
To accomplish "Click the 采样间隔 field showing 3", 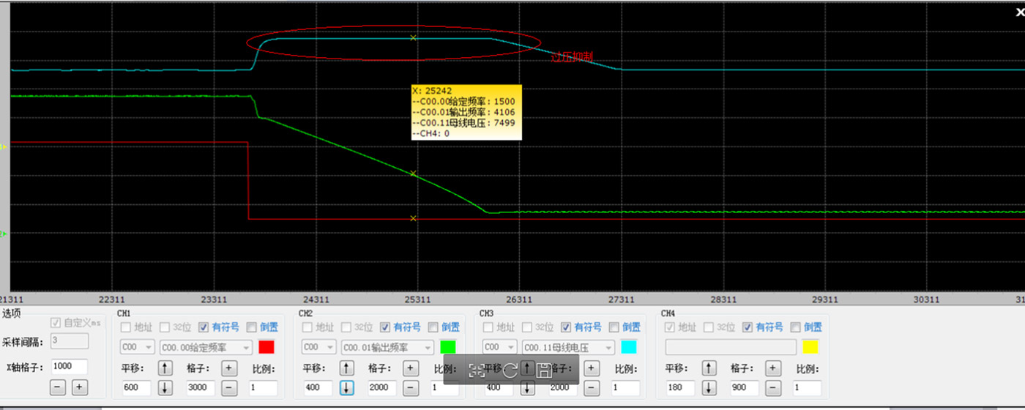I will (x=70, y=341).
